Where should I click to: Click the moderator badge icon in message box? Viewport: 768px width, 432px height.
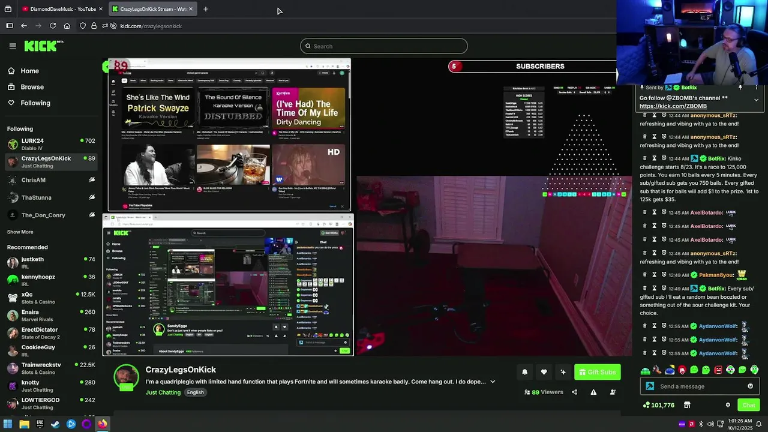pyautogui.click(x=650, y=386)
